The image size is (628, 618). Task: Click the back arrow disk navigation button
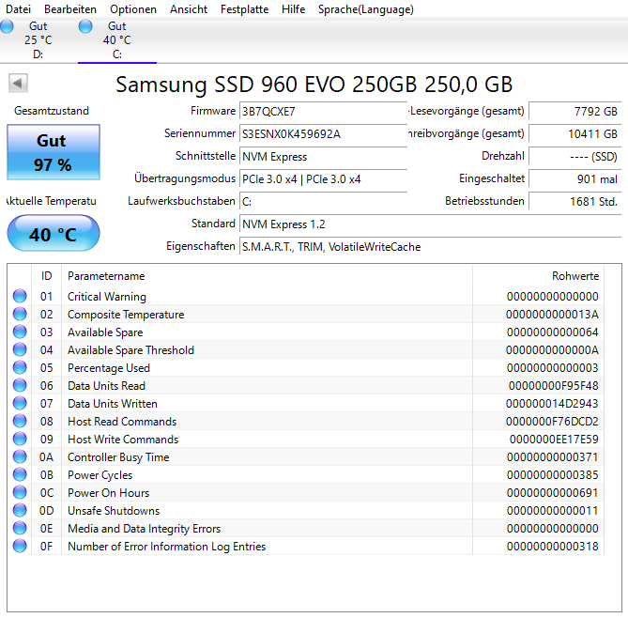(x=18, y=84)
